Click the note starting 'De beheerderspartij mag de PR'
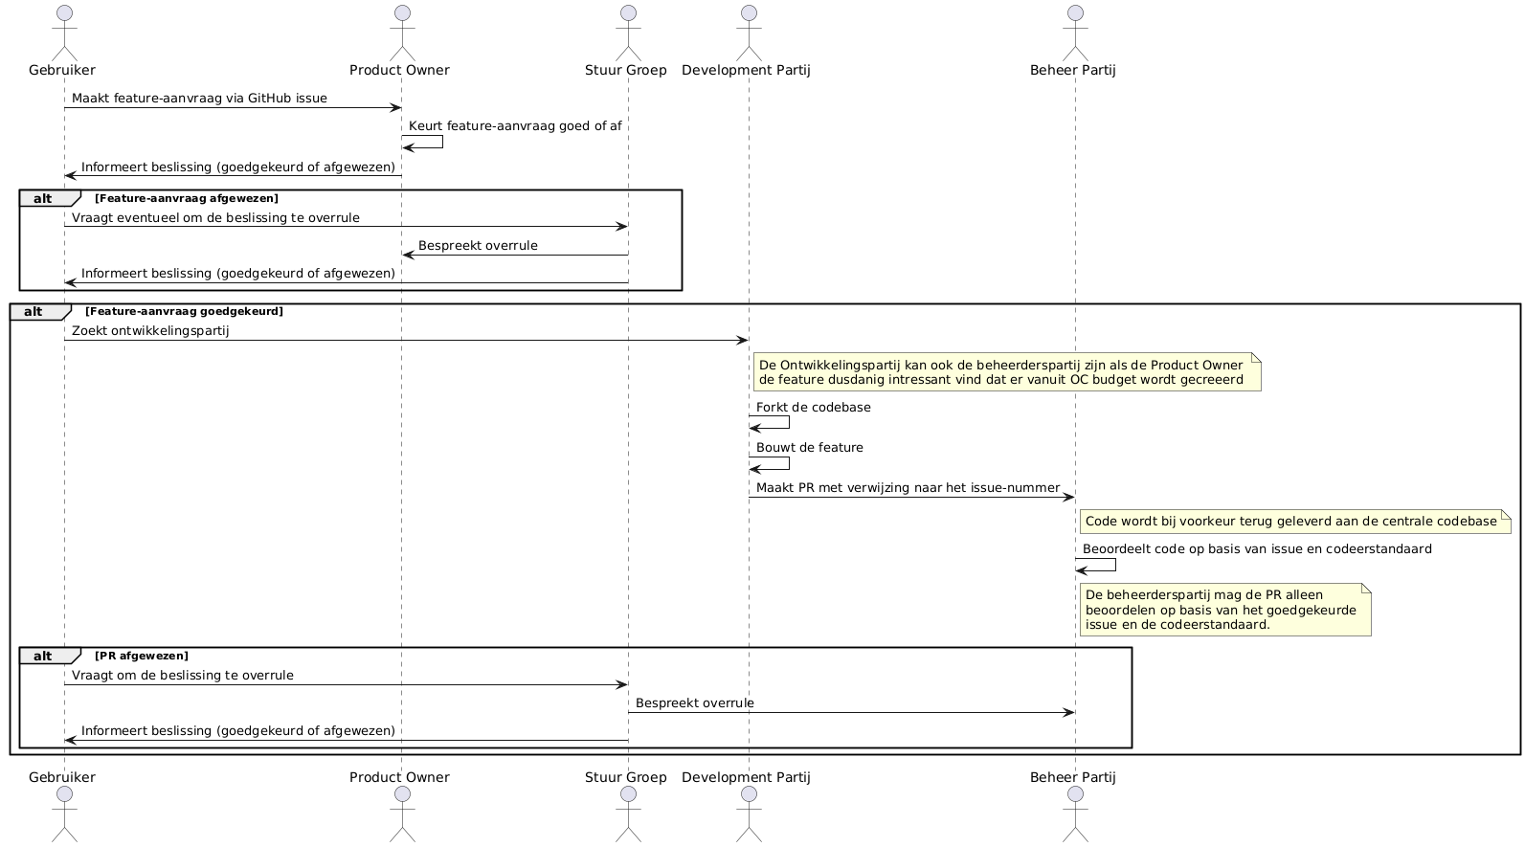Screen dimensions: 1525x847 [1223, 610]
